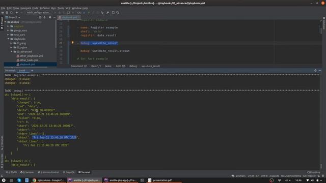Click the Search Everywhere magnifier icon
The width and height of the screenshot is (326, 183).
[118, 13]
